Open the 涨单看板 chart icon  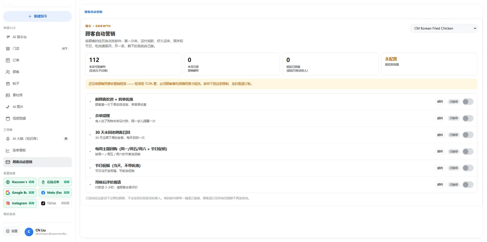[8, 150]
